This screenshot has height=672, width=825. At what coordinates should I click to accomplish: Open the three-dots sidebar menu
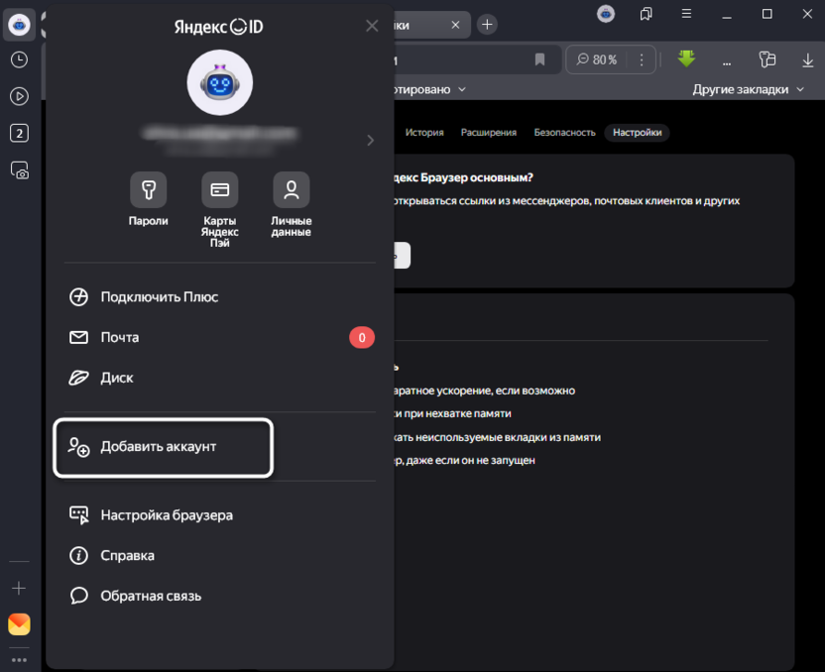pyautogui.click(x=19, y=660)
